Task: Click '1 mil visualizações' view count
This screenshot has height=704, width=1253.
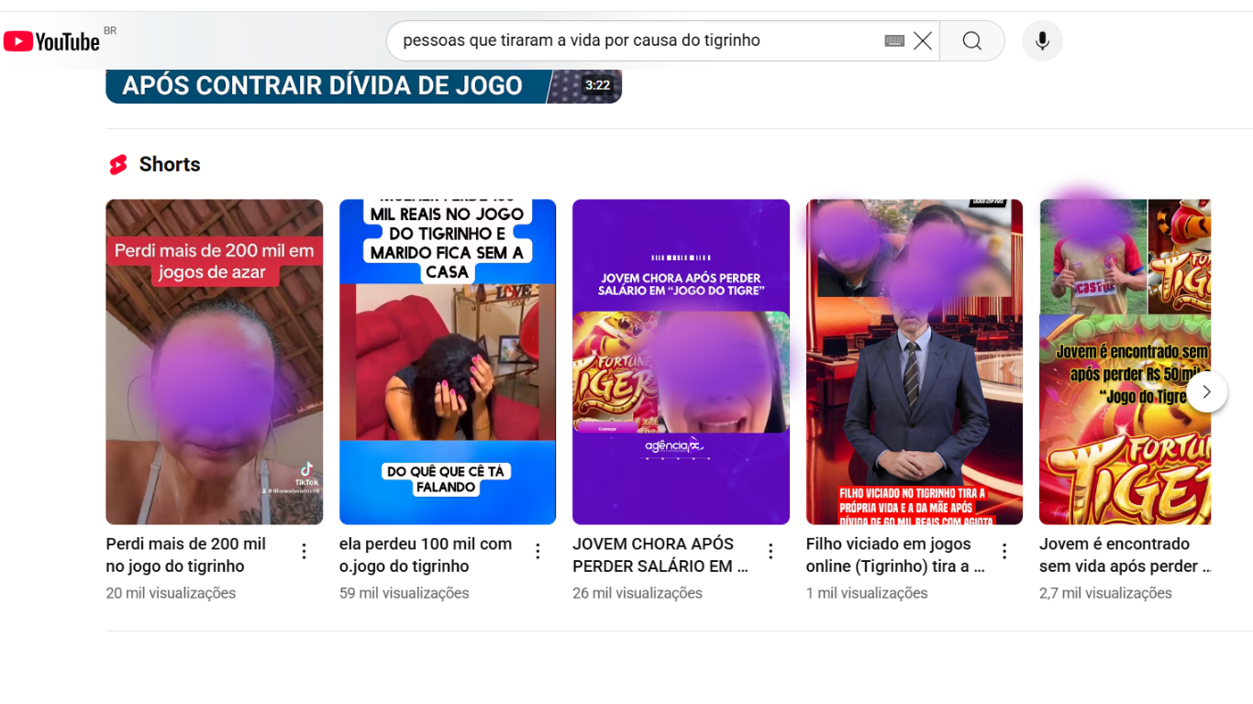Action: [x=867, y=593]
